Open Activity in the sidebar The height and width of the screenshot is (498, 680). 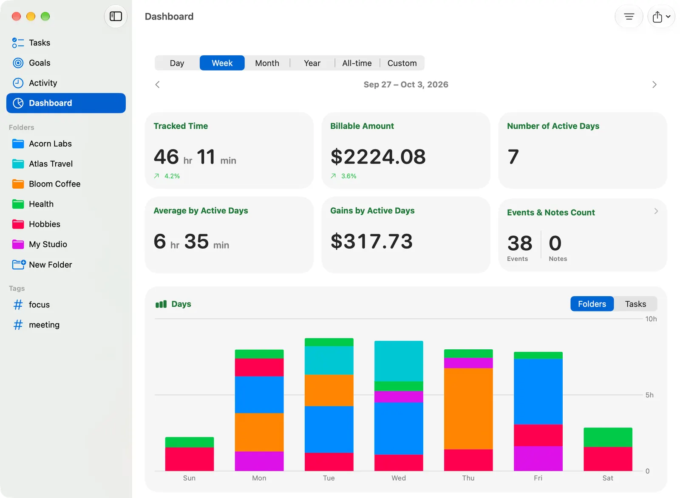click(x=66, y=83)
